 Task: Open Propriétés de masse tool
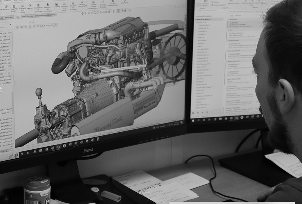click(x=14, y=8)
